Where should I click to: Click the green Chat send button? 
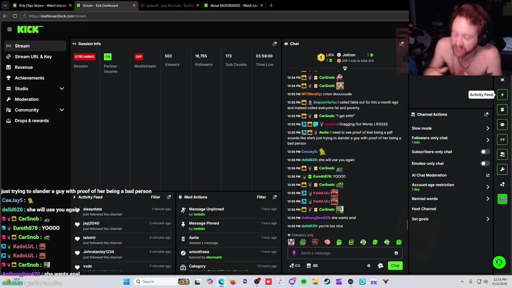(x=395, y=266)
